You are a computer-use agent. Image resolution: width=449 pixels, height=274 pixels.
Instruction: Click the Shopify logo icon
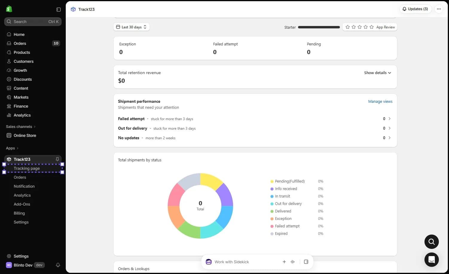[9, 9]
